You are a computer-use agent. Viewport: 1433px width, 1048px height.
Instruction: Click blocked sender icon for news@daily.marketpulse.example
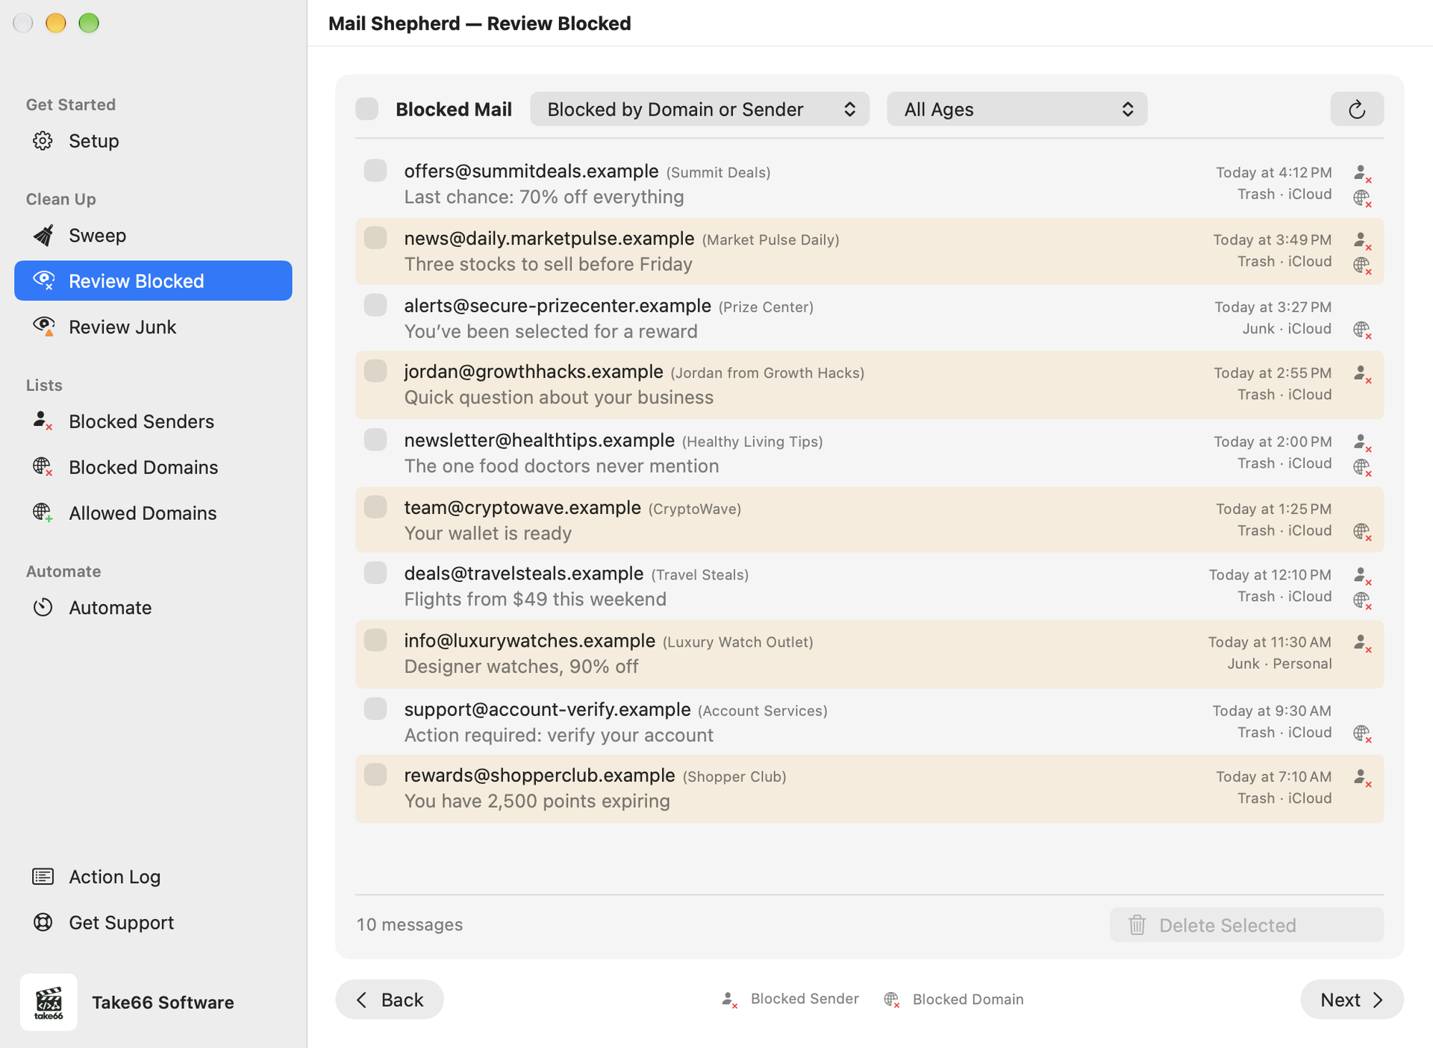tap(1362, 240)
